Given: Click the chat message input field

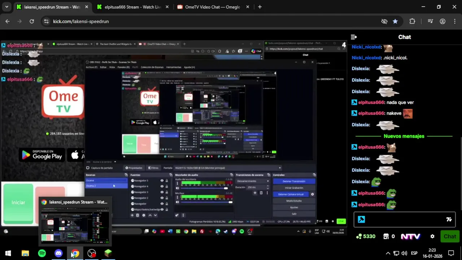Looking at the screenshot, I should coord(405,220).
